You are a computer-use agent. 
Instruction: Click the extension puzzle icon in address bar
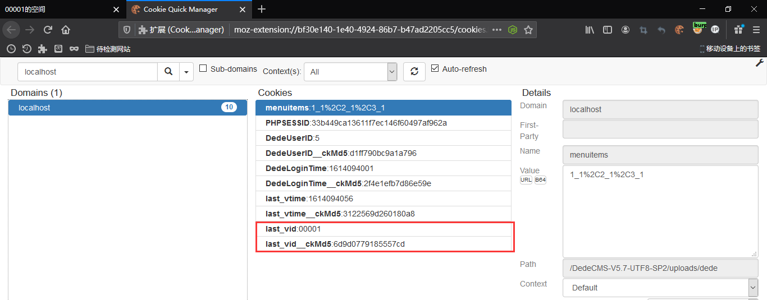pyautogui.click(x=143, y=30)
